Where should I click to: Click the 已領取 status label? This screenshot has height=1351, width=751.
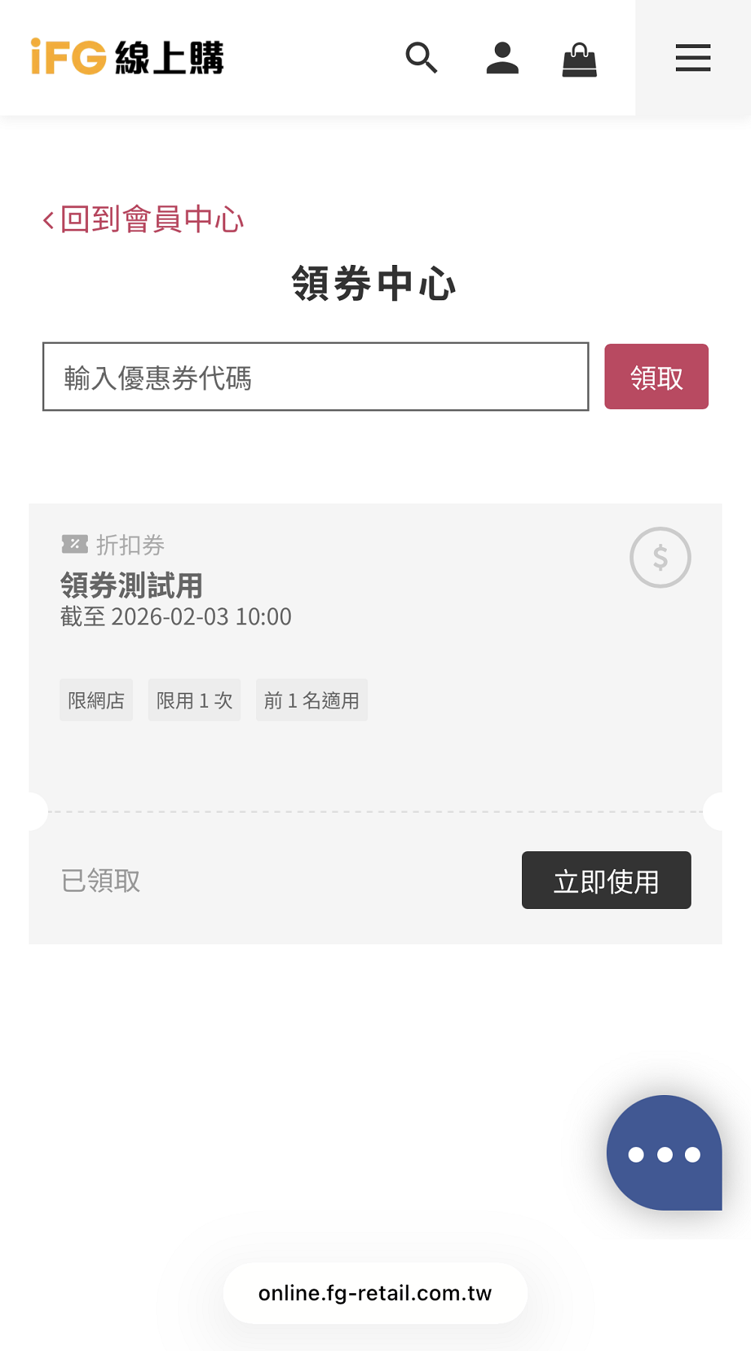pyautogui.click(x=101, y=880)
